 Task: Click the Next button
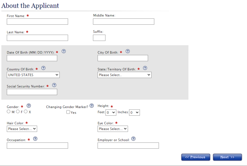pos(227,157)
